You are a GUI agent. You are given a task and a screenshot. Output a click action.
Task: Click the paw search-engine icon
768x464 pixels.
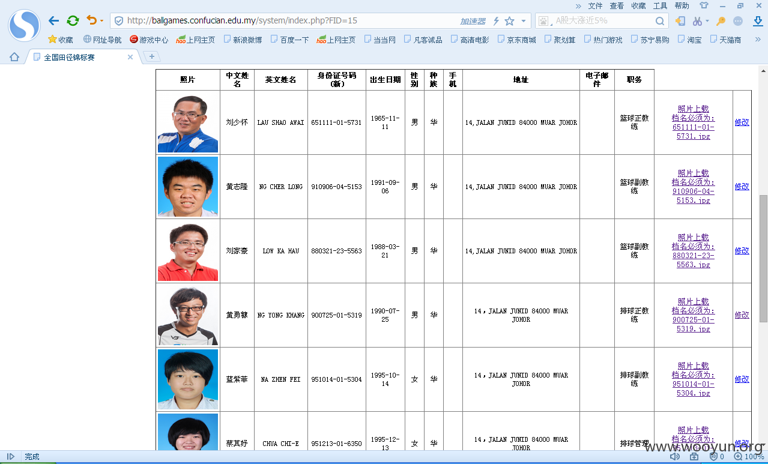(x=544, y=21)
